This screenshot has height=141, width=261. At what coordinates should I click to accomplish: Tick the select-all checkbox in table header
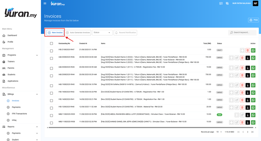click(51, 43)
